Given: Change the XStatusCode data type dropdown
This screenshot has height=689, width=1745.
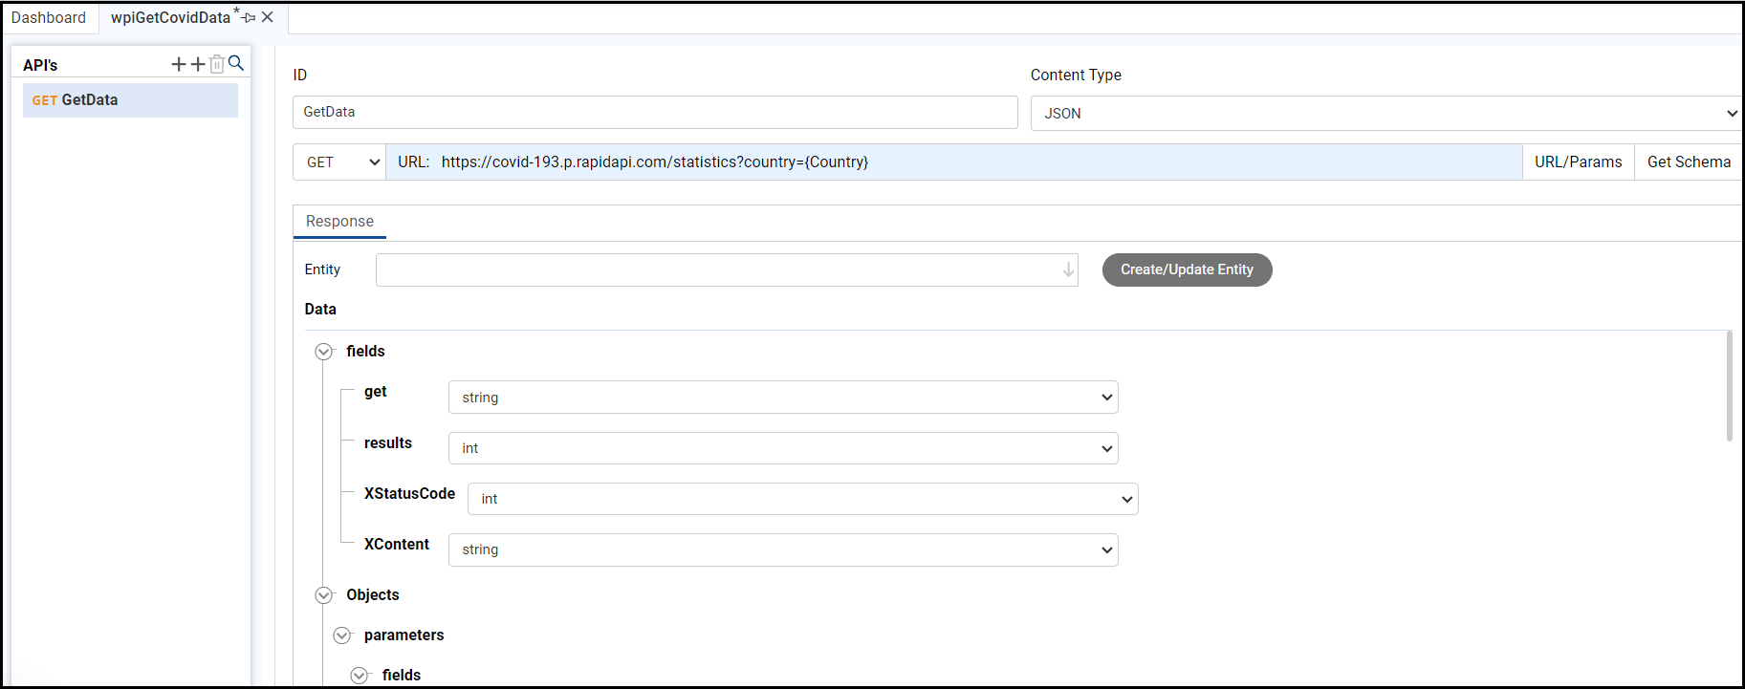Looking at the screenshot, I should point(802,499).
